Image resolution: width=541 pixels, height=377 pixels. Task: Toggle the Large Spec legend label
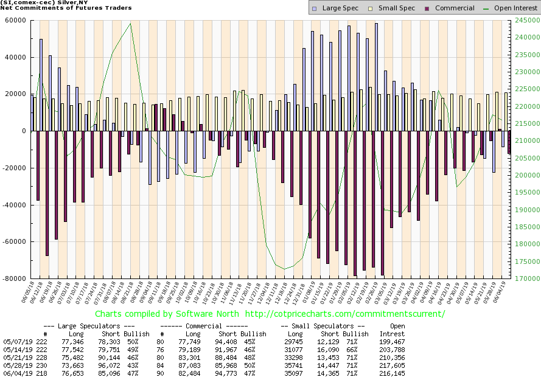pyautogui.click(x=340, y=9)
